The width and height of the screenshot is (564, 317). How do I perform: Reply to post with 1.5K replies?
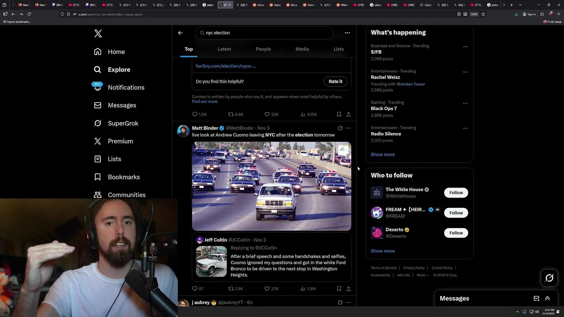[199, 114]
